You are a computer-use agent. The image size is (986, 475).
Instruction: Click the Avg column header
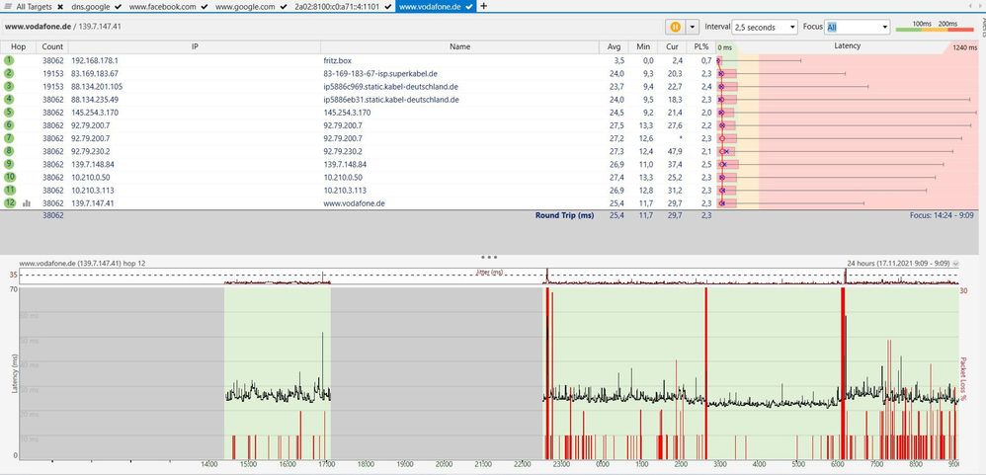point(614,46)
